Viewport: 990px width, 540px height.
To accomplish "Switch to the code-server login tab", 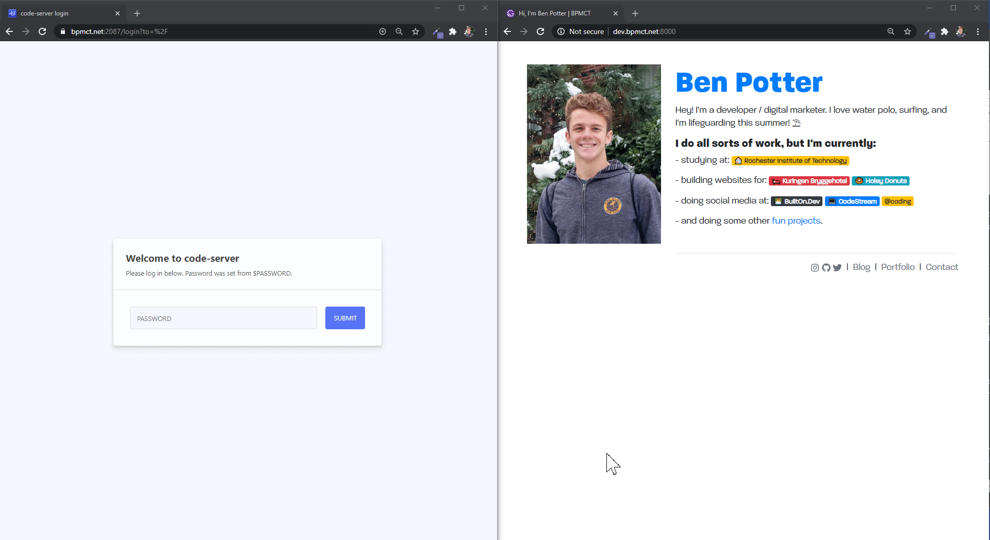I will (57, 13).
